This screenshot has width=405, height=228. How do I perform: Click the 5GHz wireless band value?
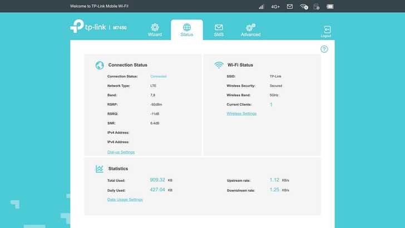tap(274, 95)
